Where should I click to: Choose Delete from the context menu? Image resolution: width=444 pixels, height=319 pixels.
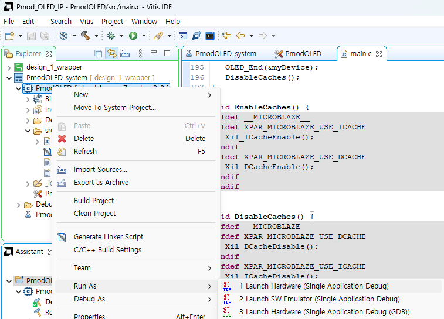(x=136, y=139)
